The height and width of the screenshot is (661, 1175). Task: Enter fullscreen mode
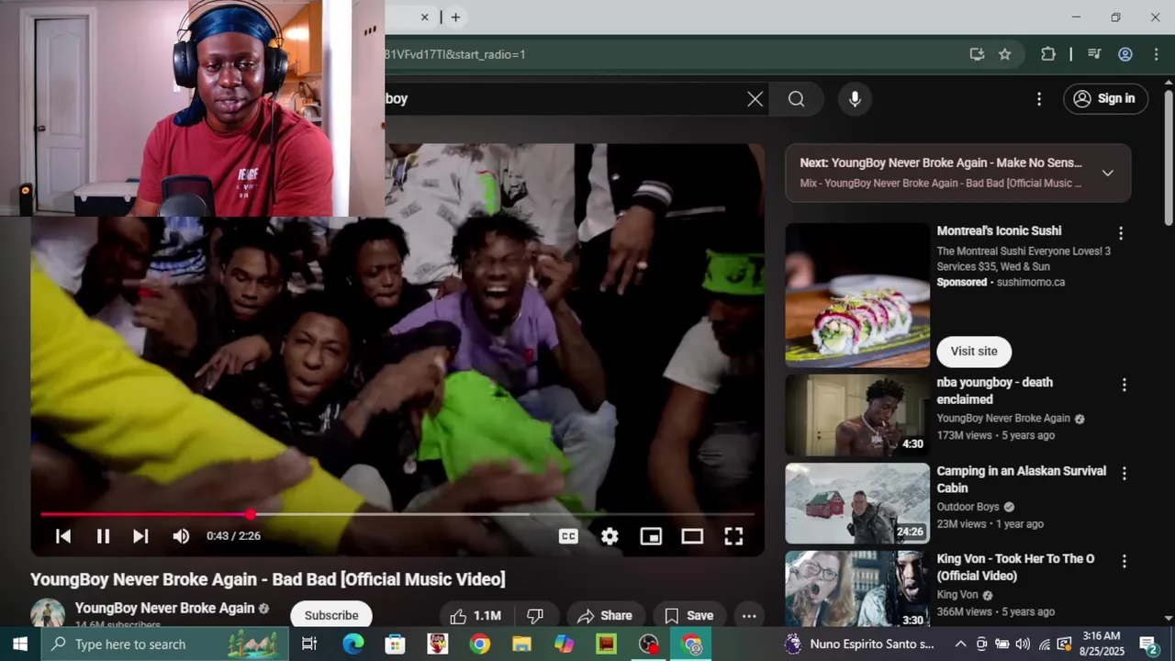coord(733,536)
